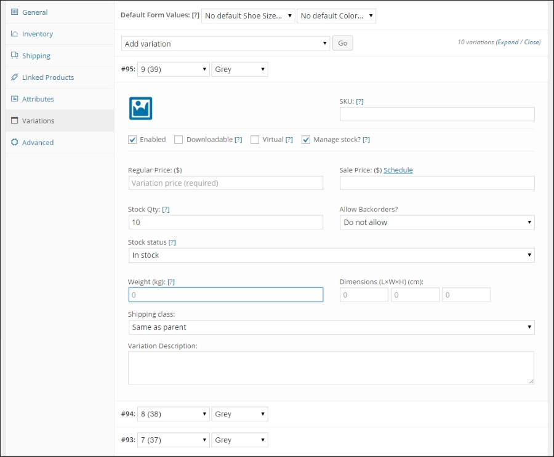Click the Shipping tag icon
The width and height of the screenshot is (554, 457).
(x=15, y=55)
